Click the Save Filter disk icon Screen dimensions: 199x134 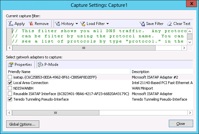tap(142, 24)
